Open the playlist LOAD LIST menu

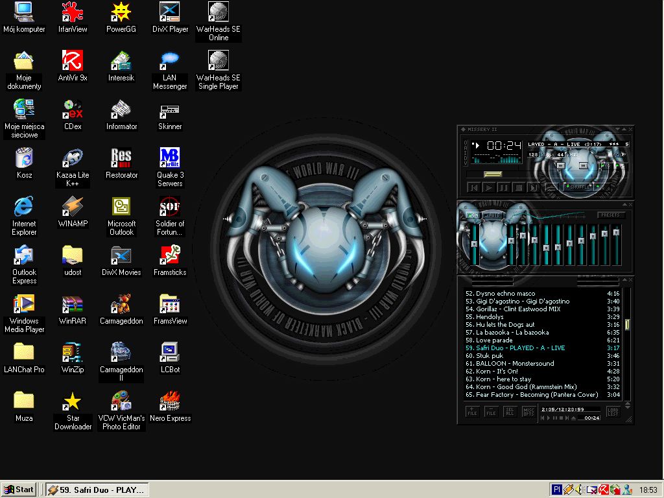point(613,412)
